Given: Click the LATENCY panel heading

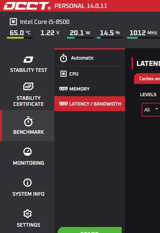Looking at the screenshot, I should click(148, 64).
